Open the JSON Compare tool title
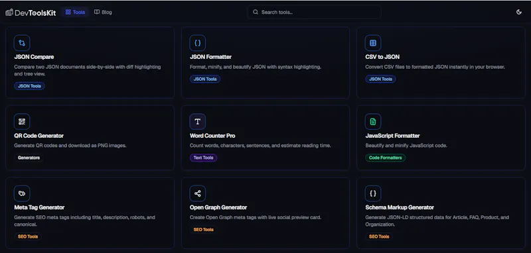531x253 pixels. 34,57
